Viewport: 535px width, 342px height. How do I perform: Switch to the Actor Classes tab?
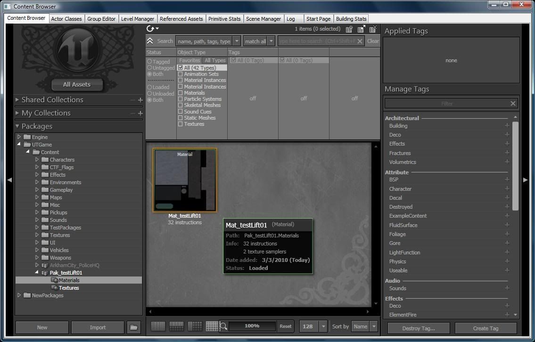coord(66,19)
